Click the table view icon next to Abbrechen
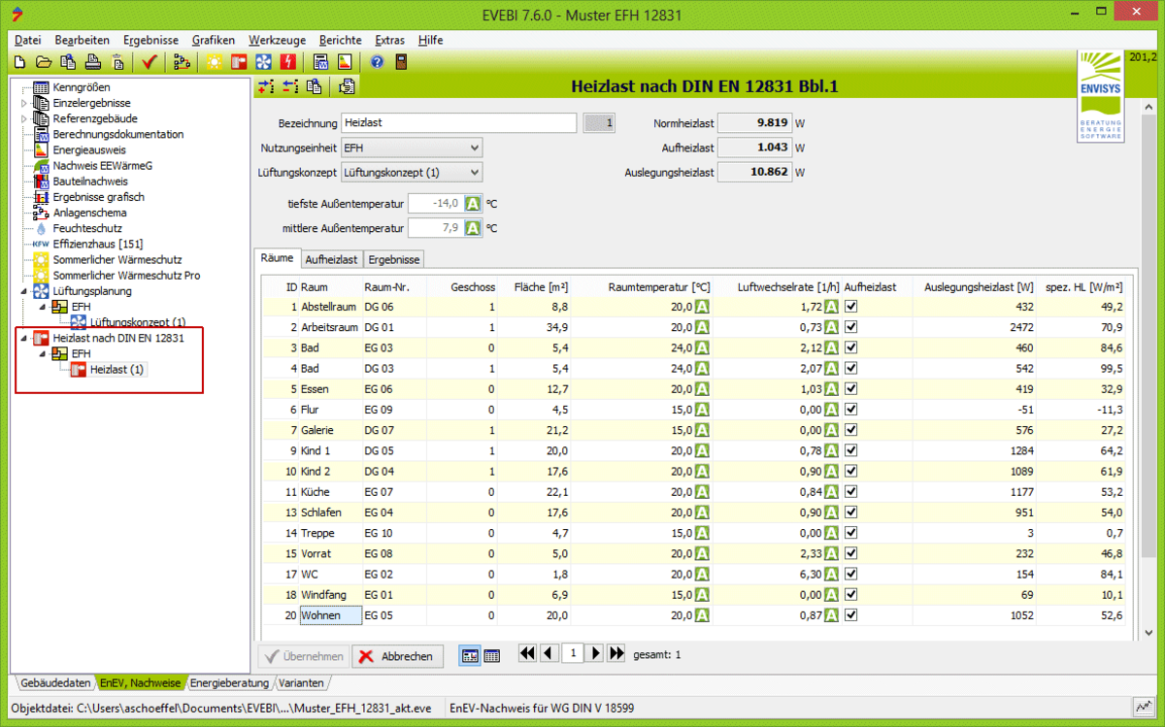 point(492,656)
